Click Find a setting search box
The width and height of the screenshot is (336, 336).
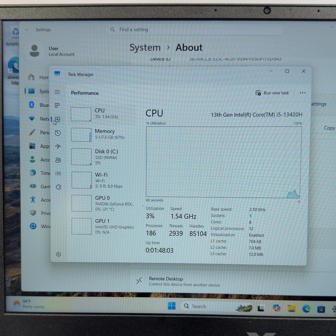[194, 29]
